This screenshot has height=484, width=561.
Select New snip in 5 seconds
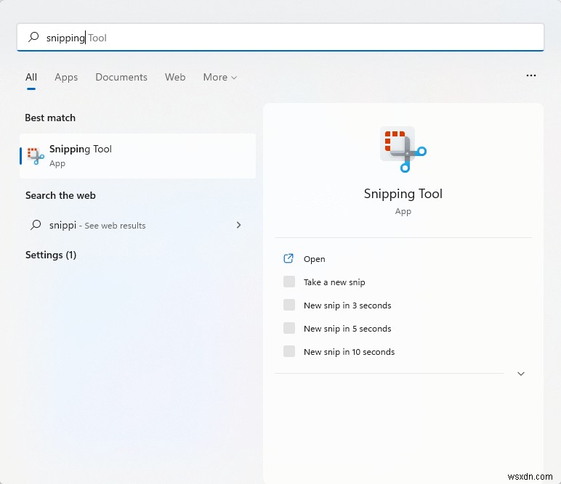[347, 329]
